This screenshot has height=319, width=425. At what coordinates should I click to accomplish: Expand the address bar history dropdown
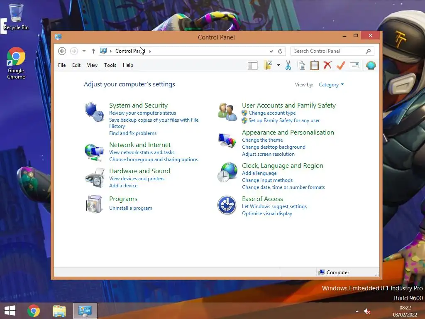271,51
